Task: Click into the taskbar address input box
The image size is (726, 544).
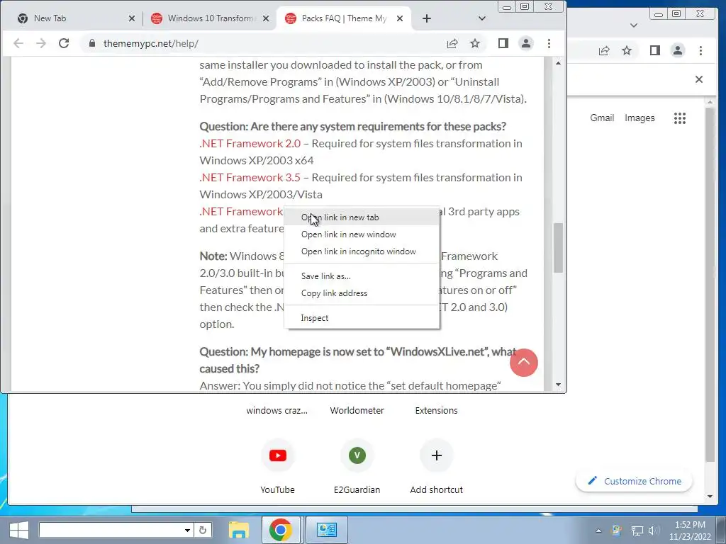Action: (x=111, y=530)
